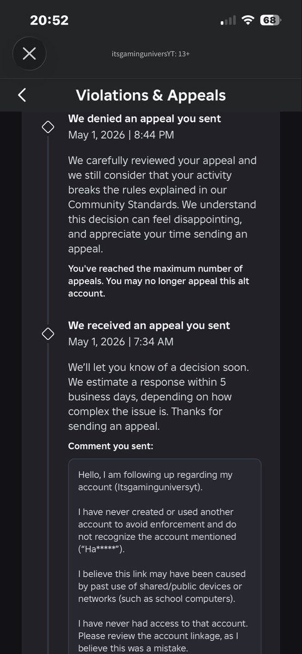Tap the May 1, 2026 | 8:44 PM timestamp
Image resolution: width=302 pixels, height=654 pixels.
coord(121,135)
